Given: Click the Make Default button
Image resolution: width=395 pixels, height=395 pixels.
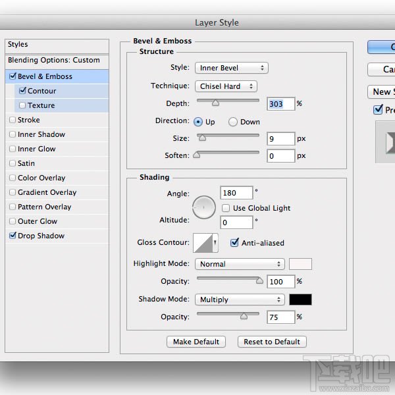Looking at the screenshot, I should 196,342.
